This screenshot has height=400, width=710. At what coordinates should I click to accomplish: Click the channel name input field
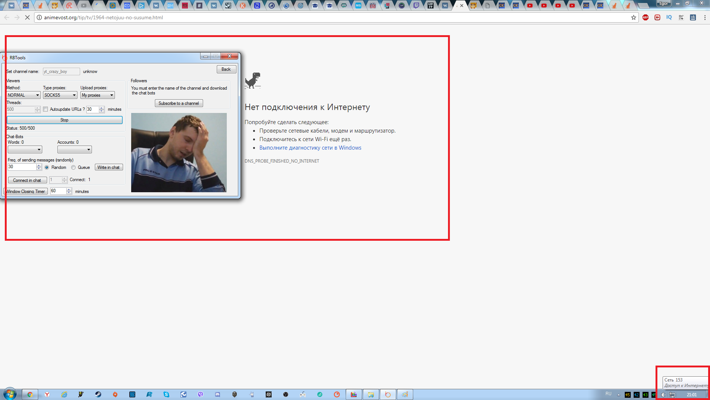tap(61, 71)
